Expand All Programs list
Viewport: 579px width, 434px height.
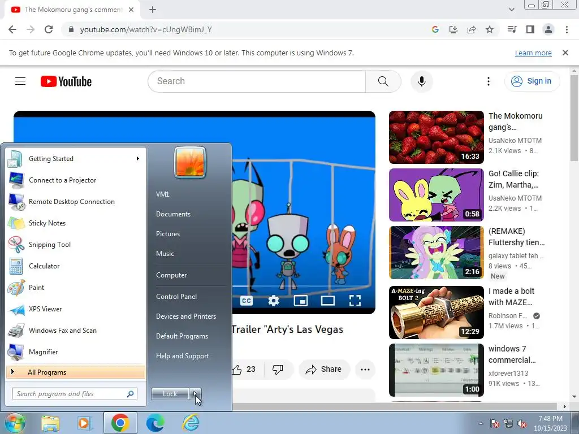pyautogui.click(x=76, y=372)
